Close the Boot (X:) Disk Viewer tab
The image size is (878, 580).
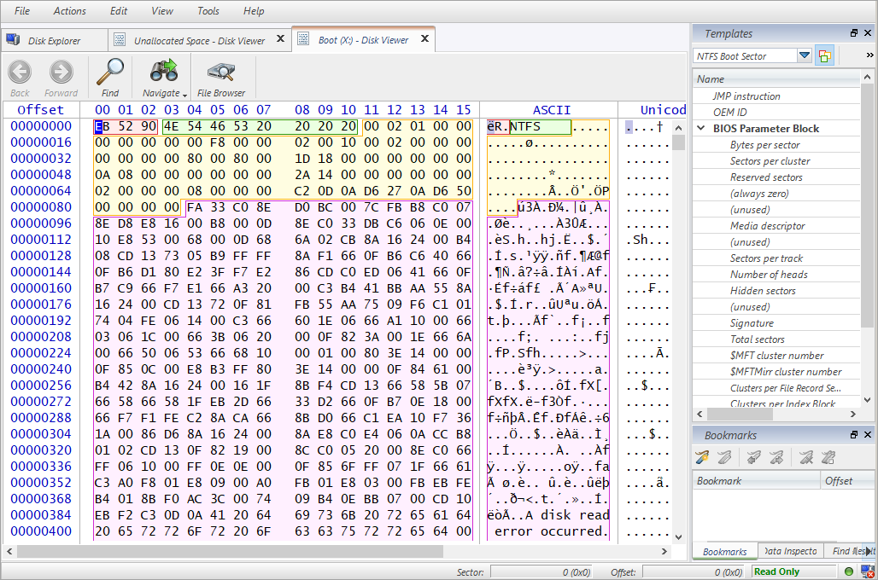(424, 39)
